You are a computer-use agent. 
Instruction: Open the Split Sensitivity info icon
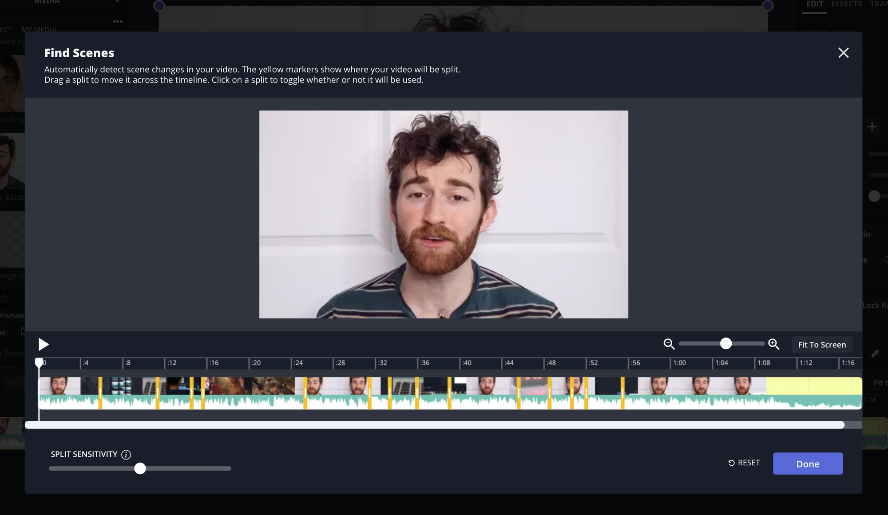126,455
